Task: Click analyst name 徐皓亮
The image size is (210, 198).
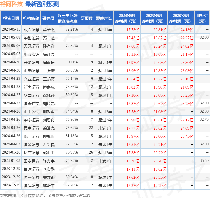Action: (x=49, y=128)
